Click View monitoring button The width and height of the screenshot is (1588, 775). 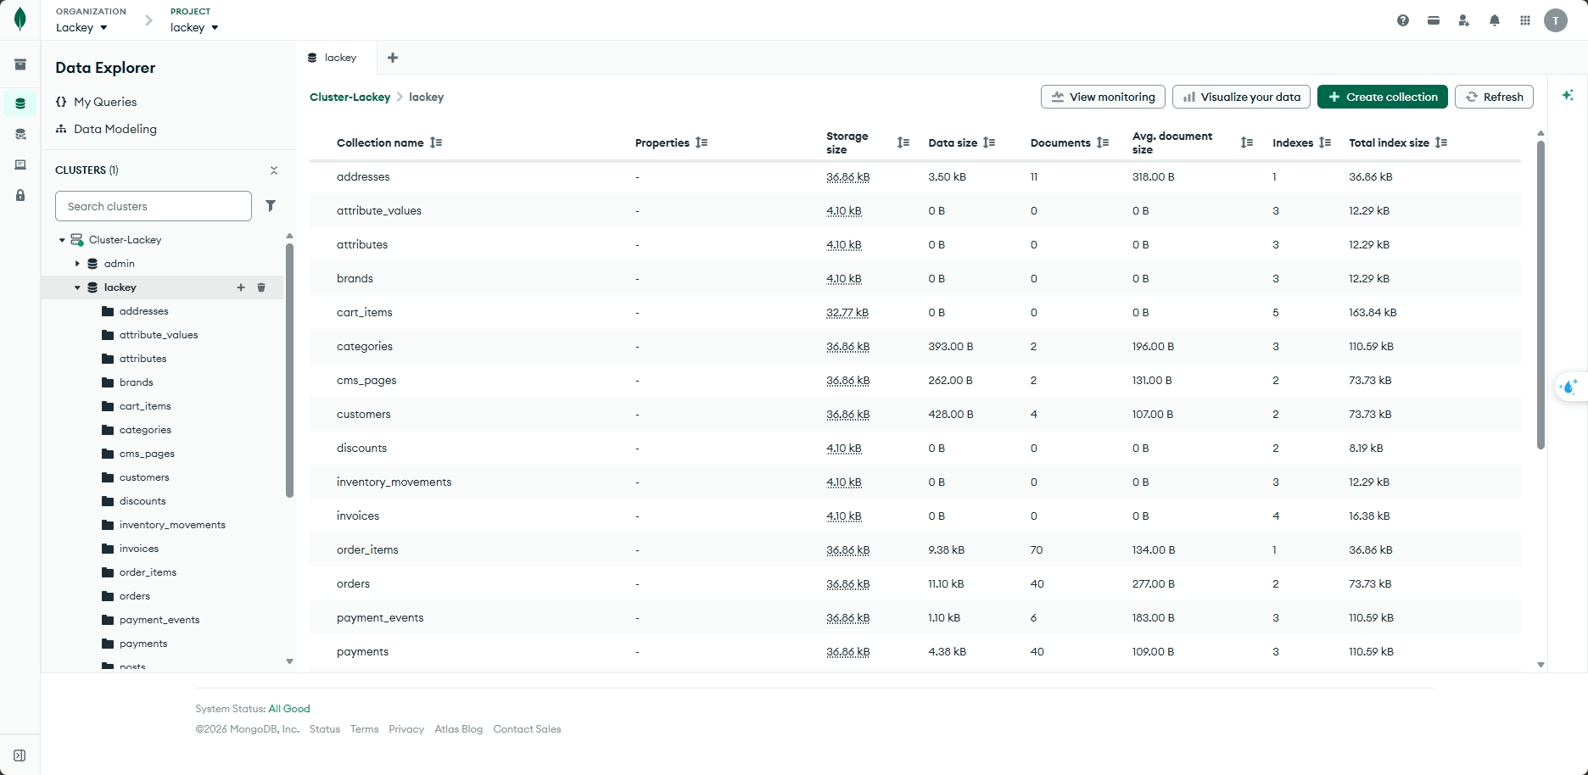coord(1103,97)
